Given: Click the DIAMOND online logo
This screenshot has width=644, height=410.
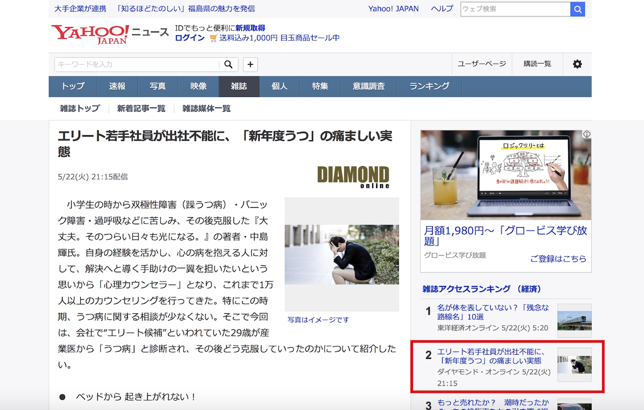Looking at the screenshot, I should (353, 177).
